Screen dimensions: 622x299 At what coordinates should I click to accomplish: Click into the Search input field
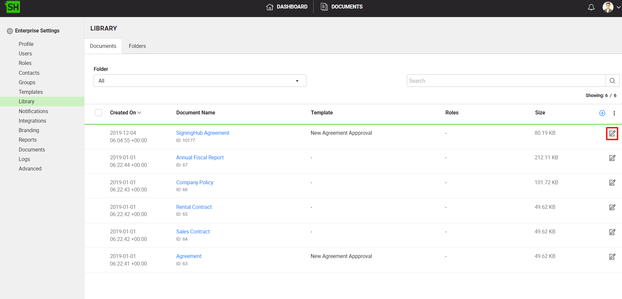point(506,81)
